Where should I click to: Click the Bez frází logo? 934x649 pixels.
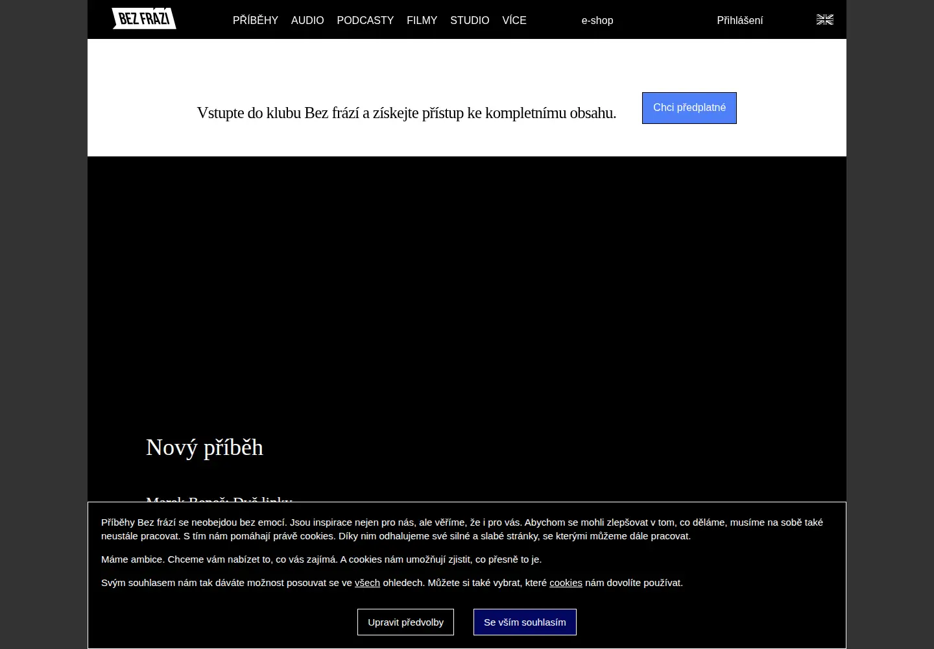(x=144, y=19)
